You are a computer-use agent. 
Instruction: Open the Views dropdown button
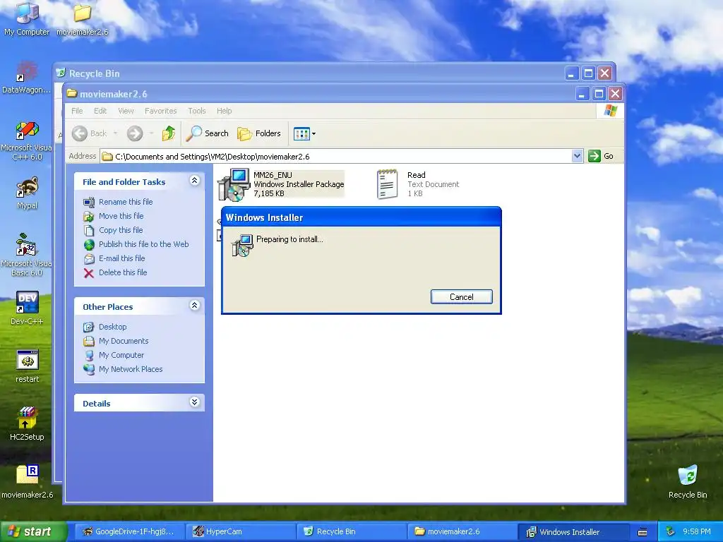click(304, 133)
